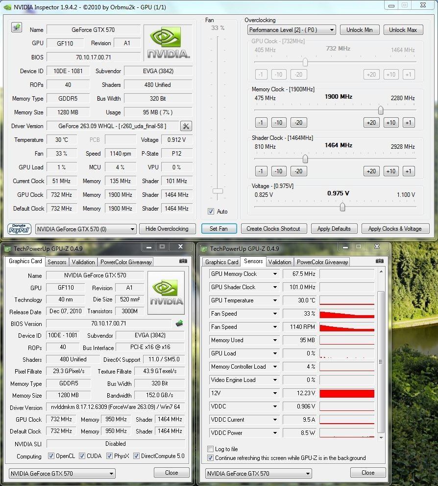
Task: Open Performance Level dropdown
Action: click(x=292, y=30)
